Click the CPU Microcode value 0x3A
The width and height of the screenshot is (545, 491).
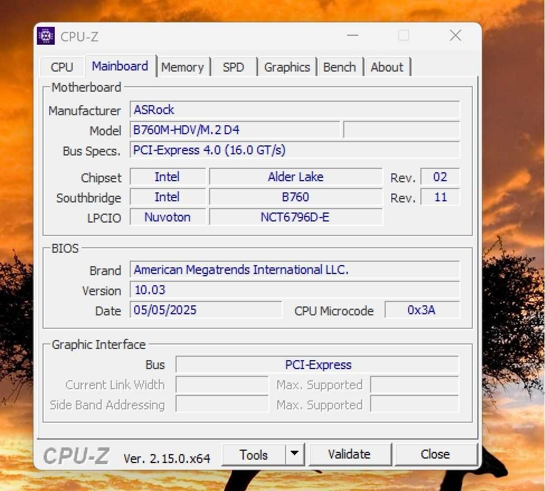coord(422,310)
